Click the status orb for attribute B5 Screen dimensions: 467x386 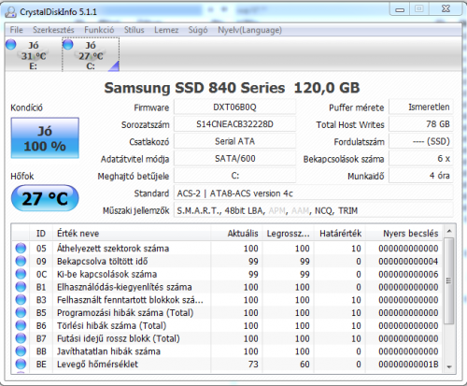coord(21,312)
